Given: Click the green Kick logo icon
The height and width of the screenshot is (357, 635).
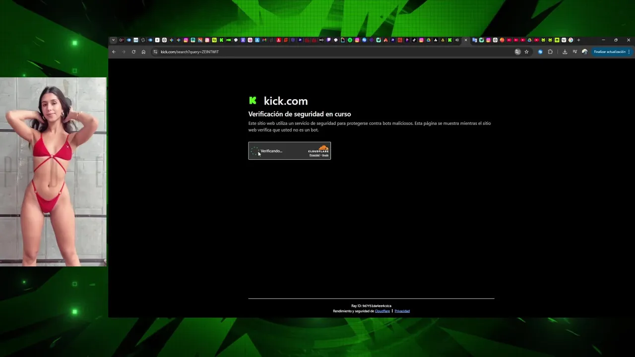Looking at the screenshot, I should pos(253,100).
